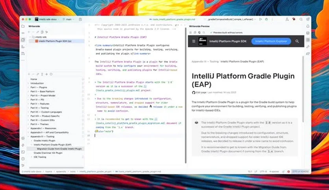Open the Pull Requests tool window icon

point(23,53)
